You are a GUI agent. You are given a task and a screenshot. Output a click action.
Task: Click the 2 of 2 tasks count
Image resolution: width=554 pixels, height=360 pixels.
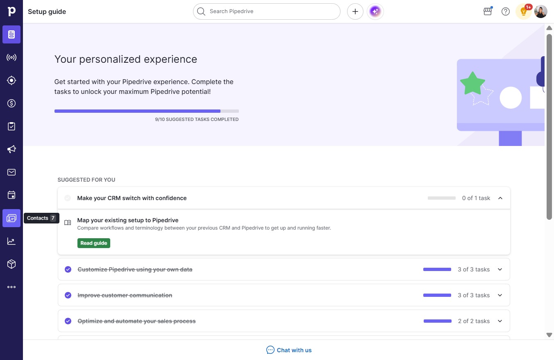point(474,321)
